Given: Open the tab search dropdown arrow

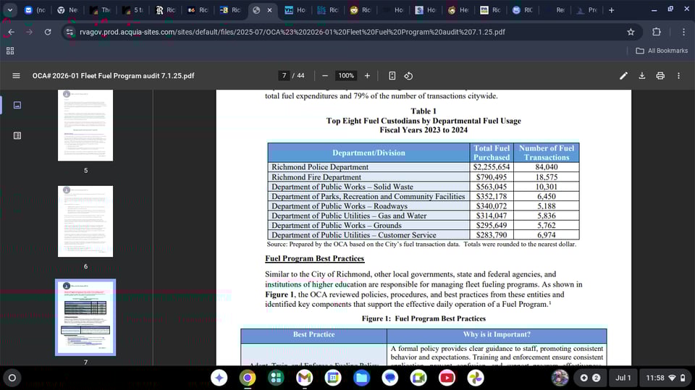Looking at the screenshot, I should pyautogui.click(x=9, y=9).
